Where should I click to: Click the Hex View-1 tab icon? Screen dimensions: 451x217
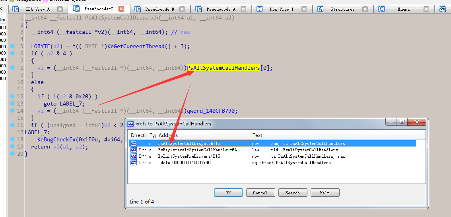(259, 9)
